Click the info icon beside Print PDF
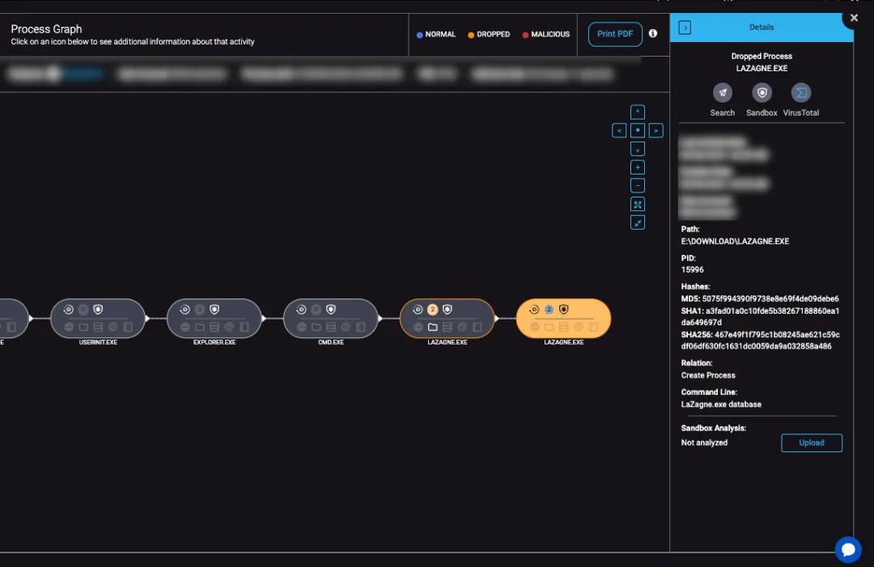The height and width of the screenshot is (567, 874). point(653,34)
